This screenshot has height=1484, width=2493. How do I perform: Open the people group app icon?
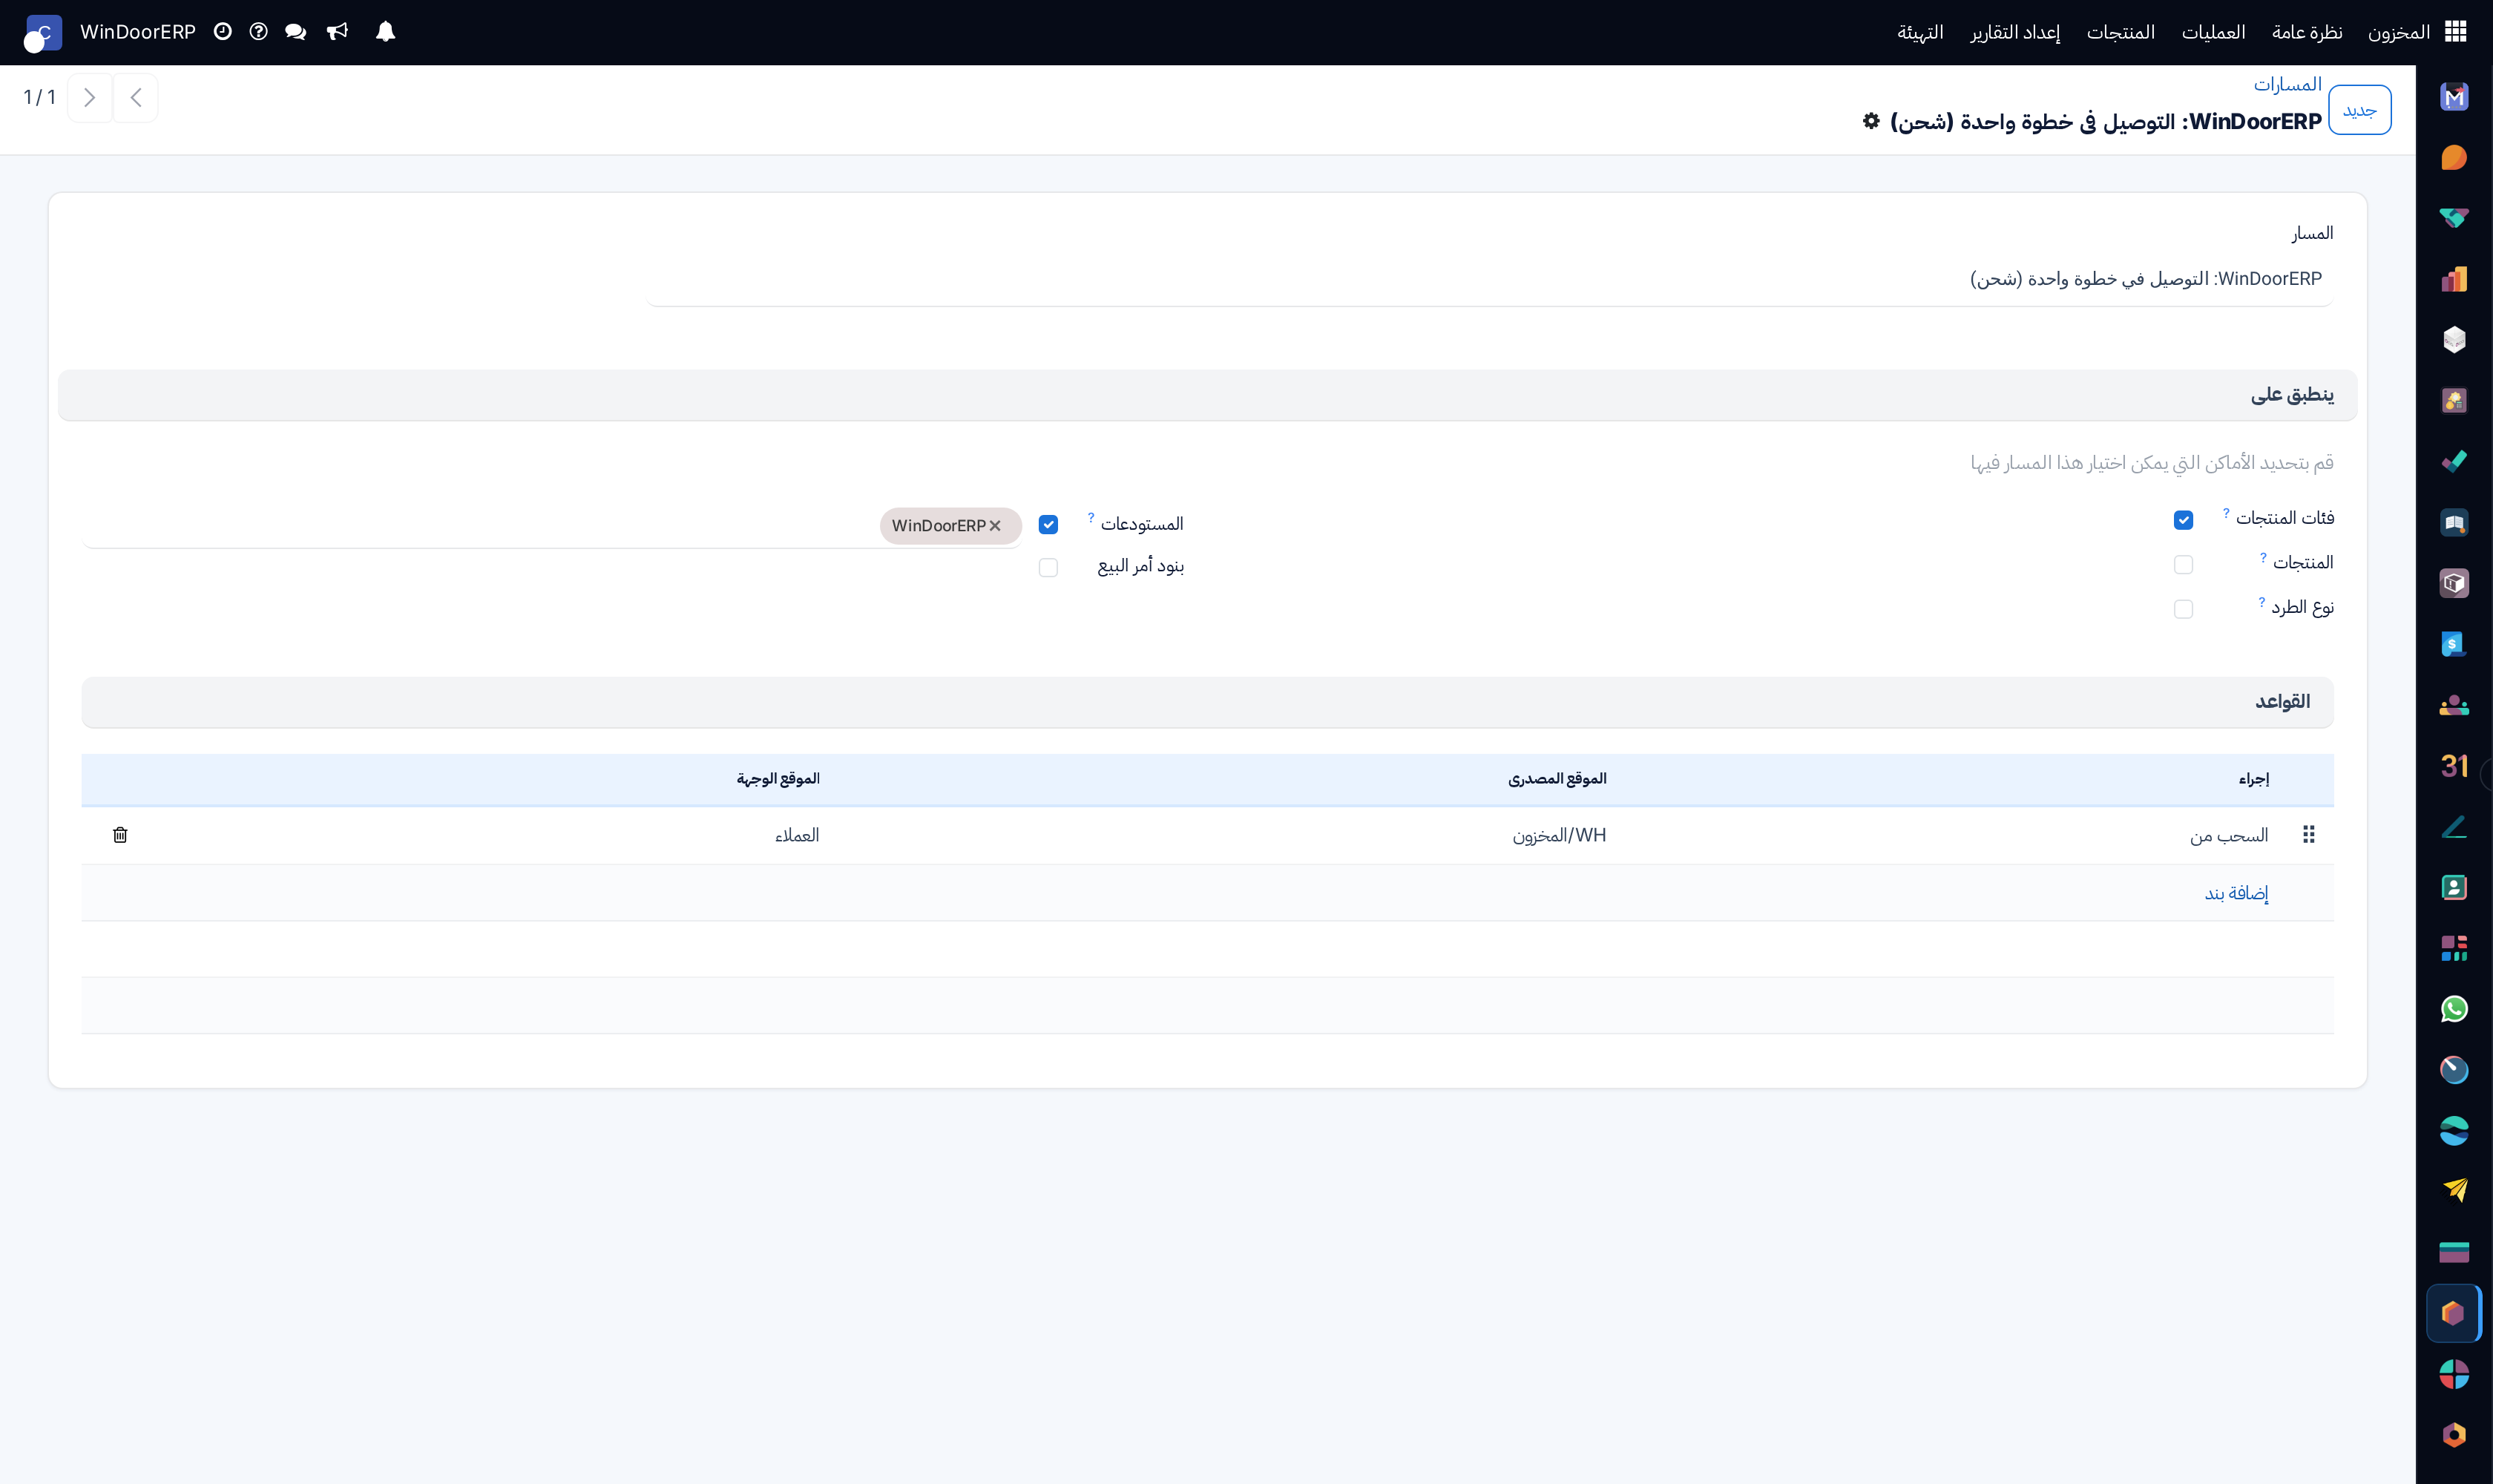(2454, 705)
